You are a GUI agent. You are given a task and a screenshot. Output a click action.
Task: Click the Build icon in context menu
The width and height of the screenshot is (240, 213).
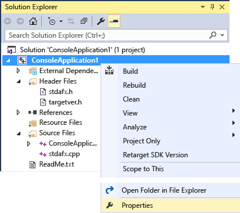pos(109,70)
